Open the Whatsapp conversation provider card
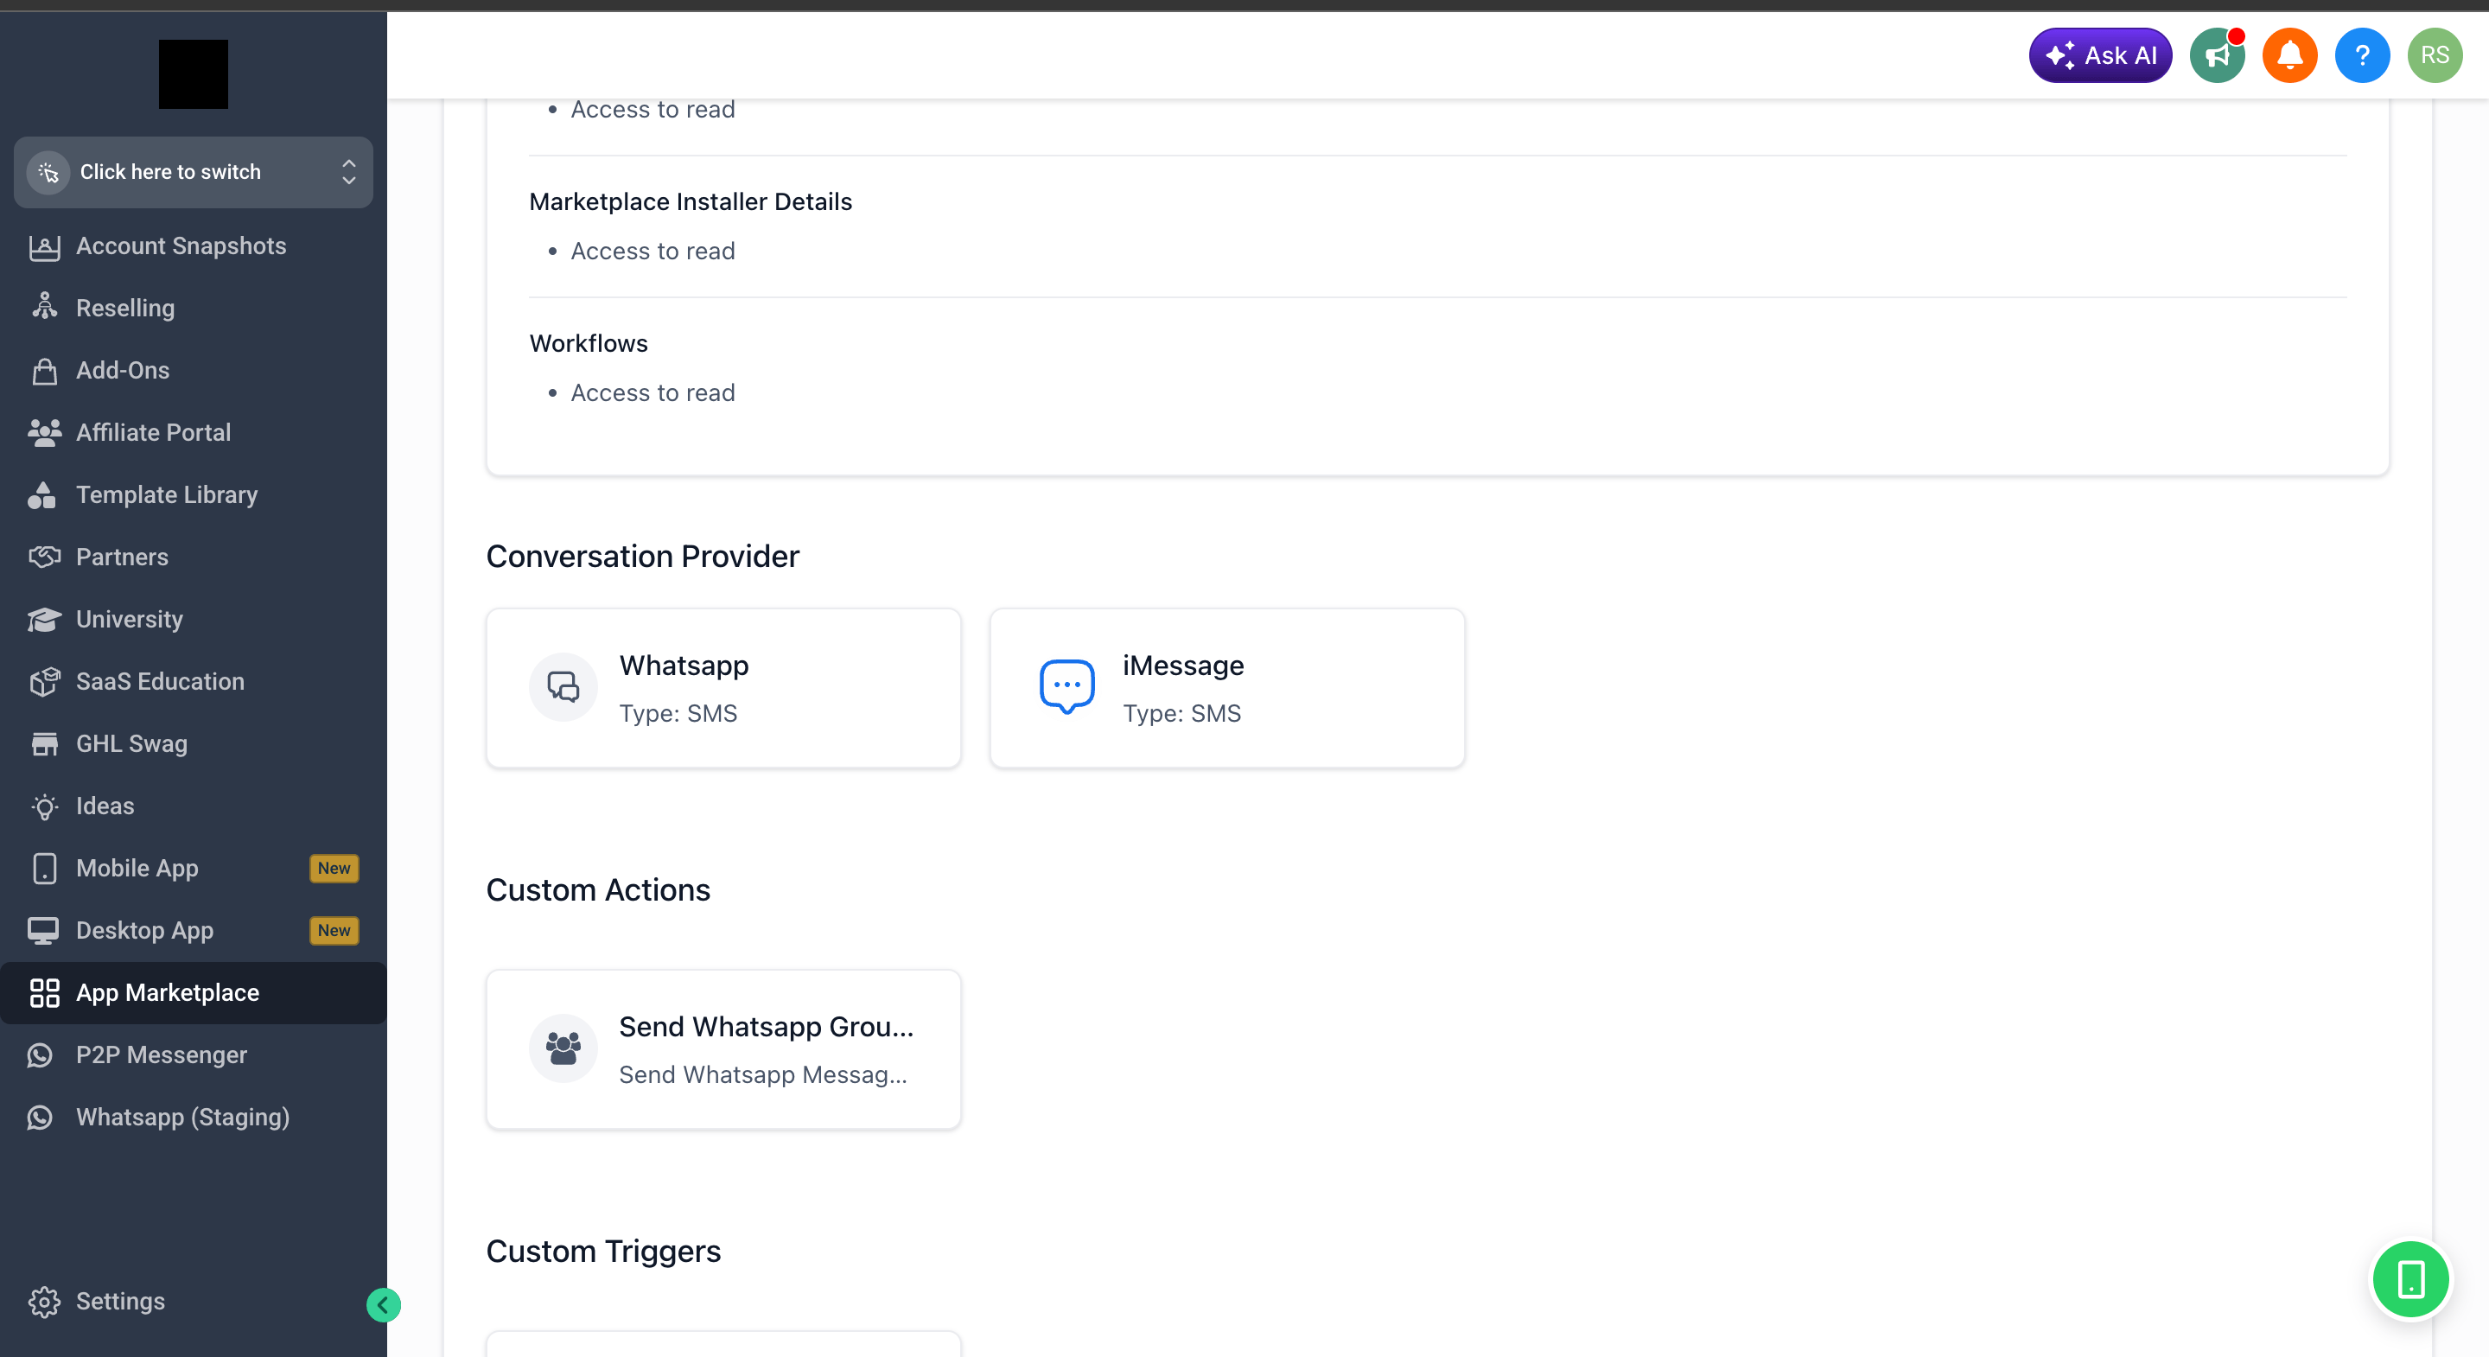Viewport: 2489px width, 1357px height. 723,688
